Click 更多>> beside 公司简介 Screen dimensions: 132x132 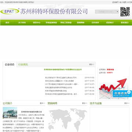tap(43, 103)
